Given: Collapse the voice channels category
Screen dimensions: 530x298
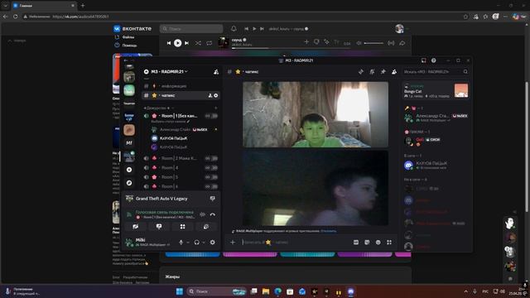Looking at the screenshot, I should (x=157, y=108).
